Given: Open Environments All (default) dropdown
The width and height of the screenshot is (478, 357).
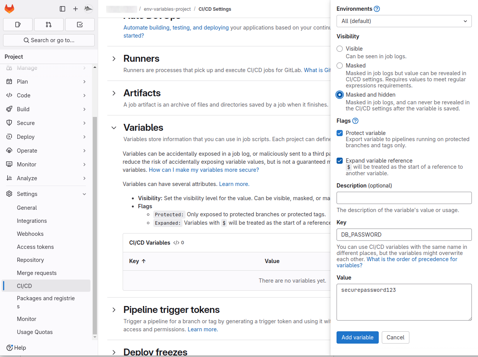Looking at the screenshot, I should (404, 21).
